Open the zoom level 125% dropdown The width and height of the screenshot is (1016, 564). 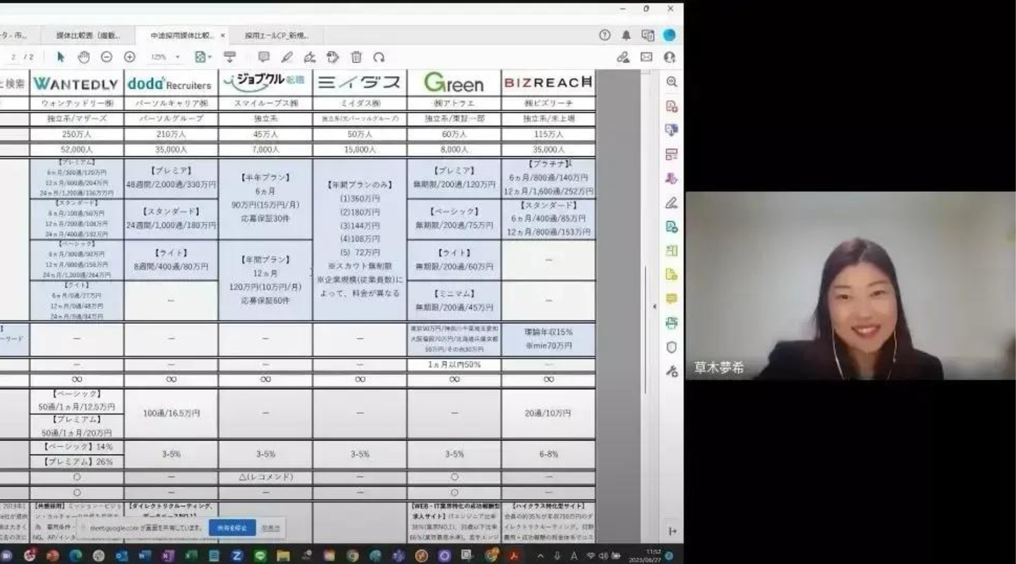(165, 57)
